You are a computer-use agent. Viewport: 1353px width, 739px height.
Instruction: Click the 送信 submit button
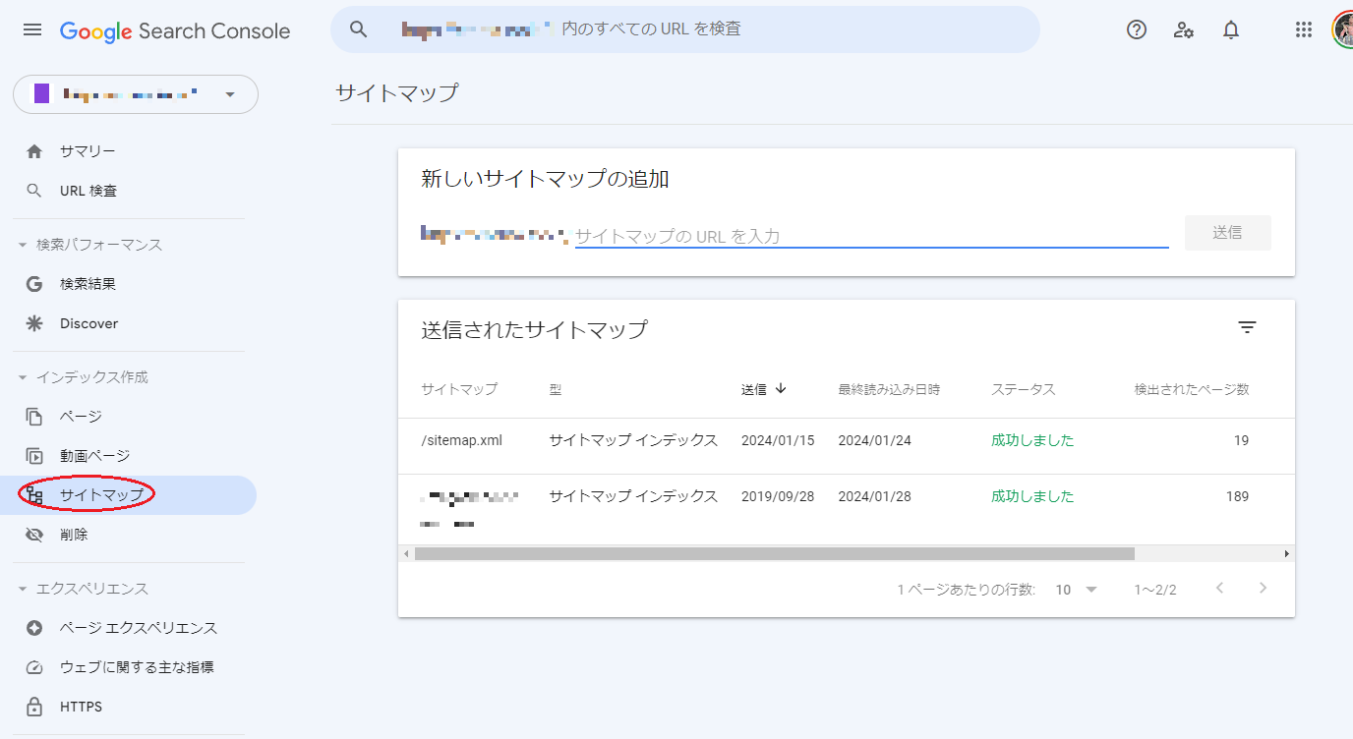[x=1227, y=233]
